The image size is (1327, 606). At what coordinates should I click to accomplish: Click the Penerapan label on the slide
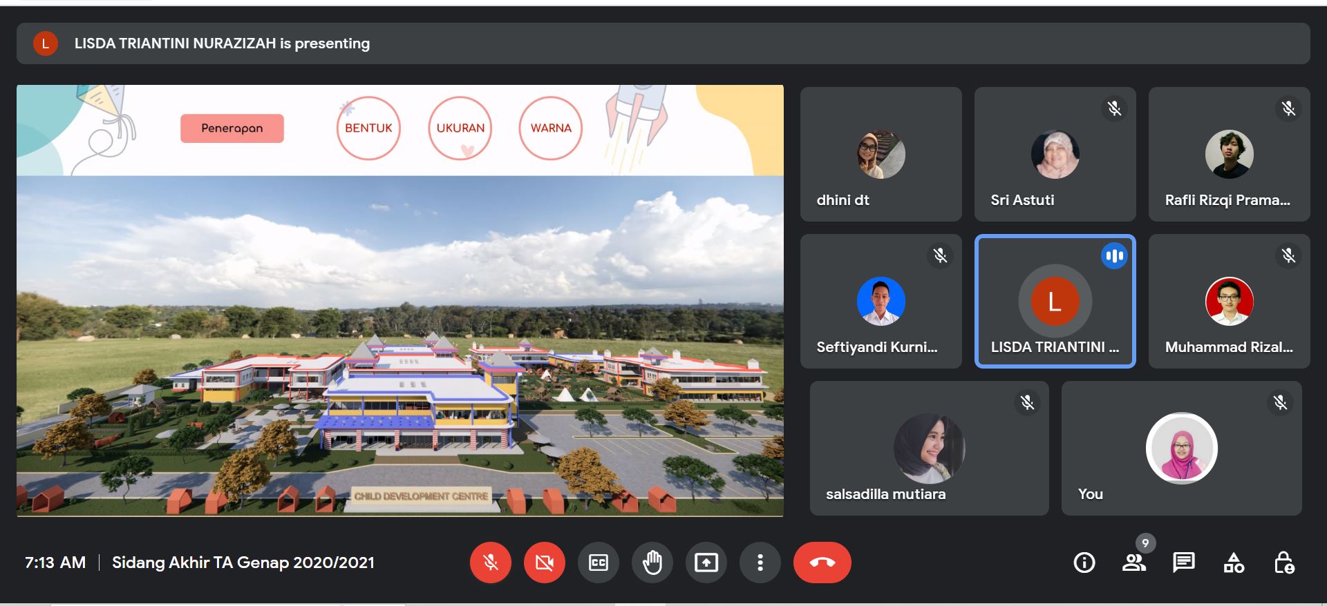pyautogui.click(x=232, y=128)
